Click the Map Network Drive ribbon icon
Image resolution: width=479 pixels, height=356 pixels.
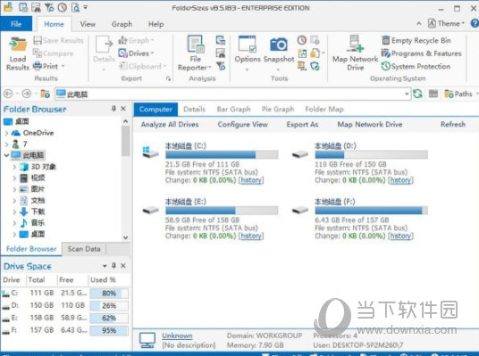point(356,44)
